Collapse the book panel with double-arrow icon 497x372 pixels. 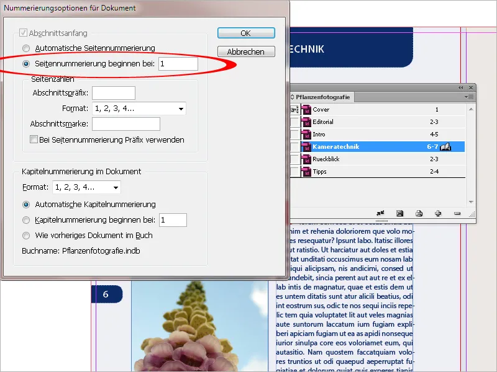click(x=460, y=87)
